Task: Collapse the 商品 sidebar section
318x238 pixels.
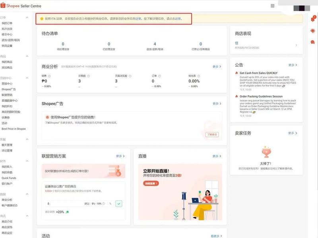Action: (x=27, y=56)
